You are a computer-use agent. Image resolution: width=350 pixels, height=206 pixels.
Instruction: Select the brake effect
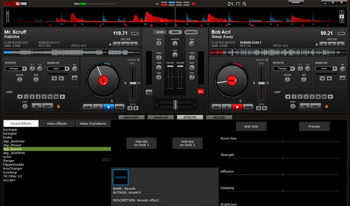8,138
